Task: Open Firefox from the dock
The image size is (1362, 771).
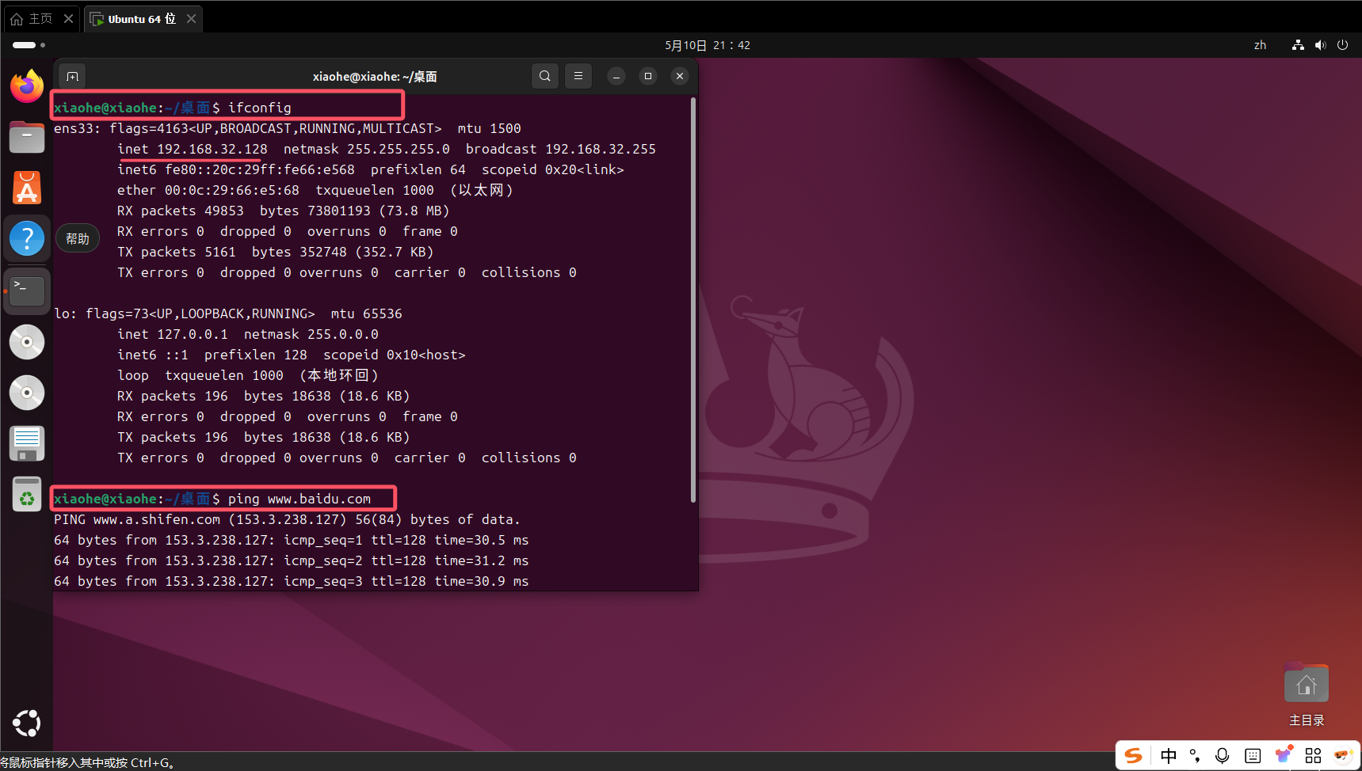Action: click(x=26, y=85)
